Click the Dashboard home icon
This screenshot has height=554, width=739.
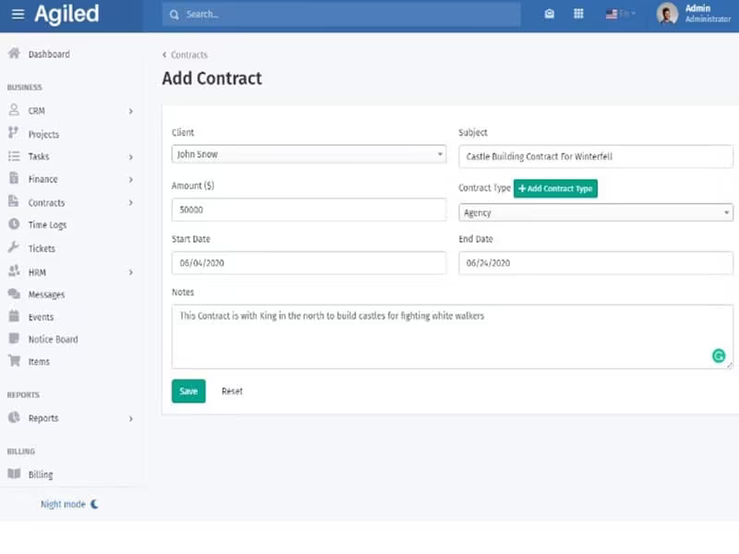[14, 54]
